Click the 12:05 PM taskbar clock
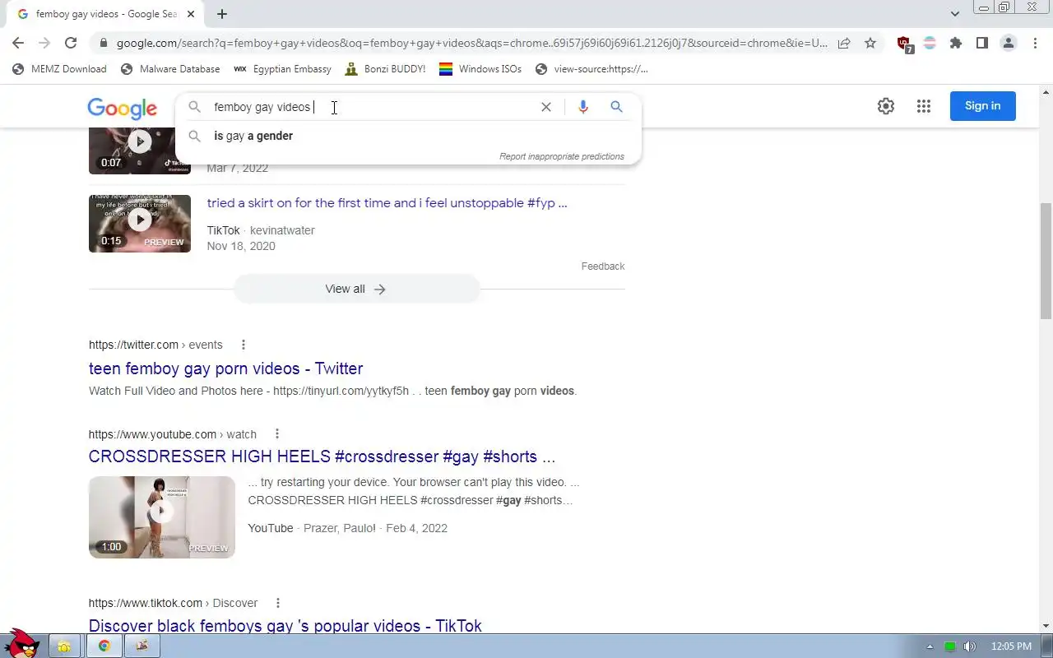Screen dimensions: 1053x658 pyautogui.click(x=1011, y=646)
